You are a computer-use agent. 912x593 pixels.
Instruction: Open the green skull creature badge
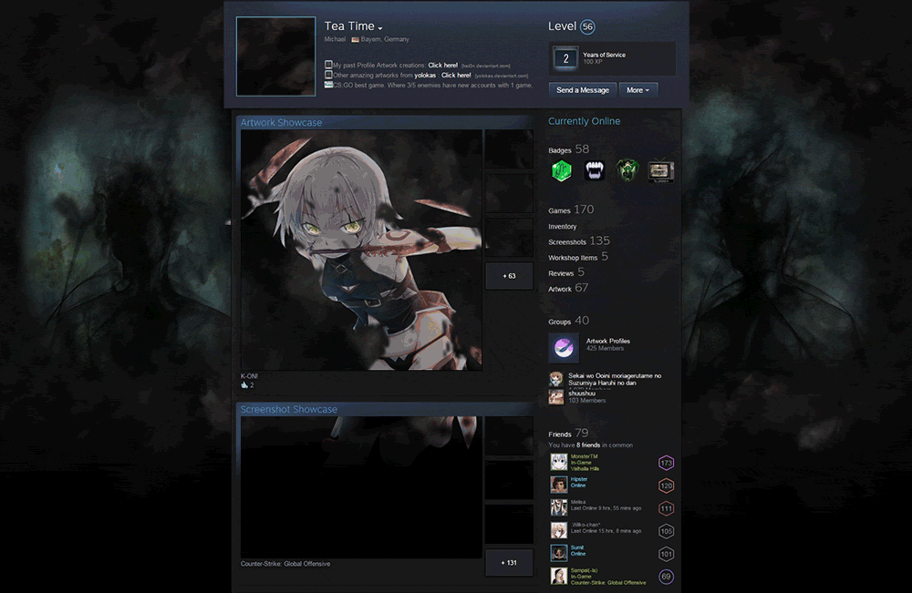[x=627, y=170]
